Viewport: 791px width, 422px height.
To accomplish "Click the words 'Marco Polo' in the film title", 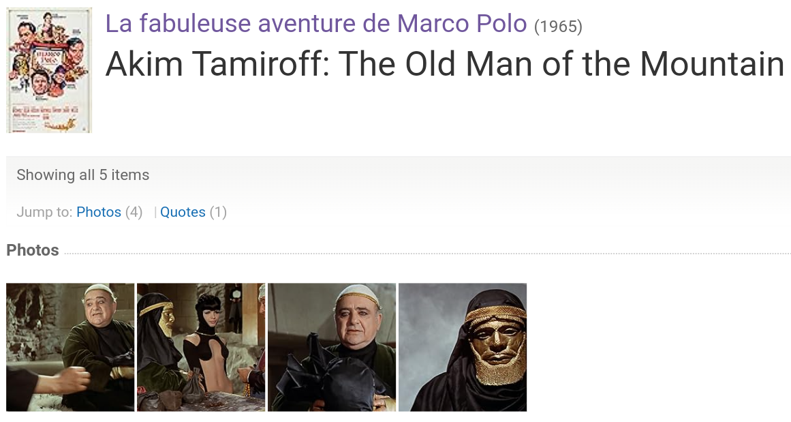I will coord(462,24).
